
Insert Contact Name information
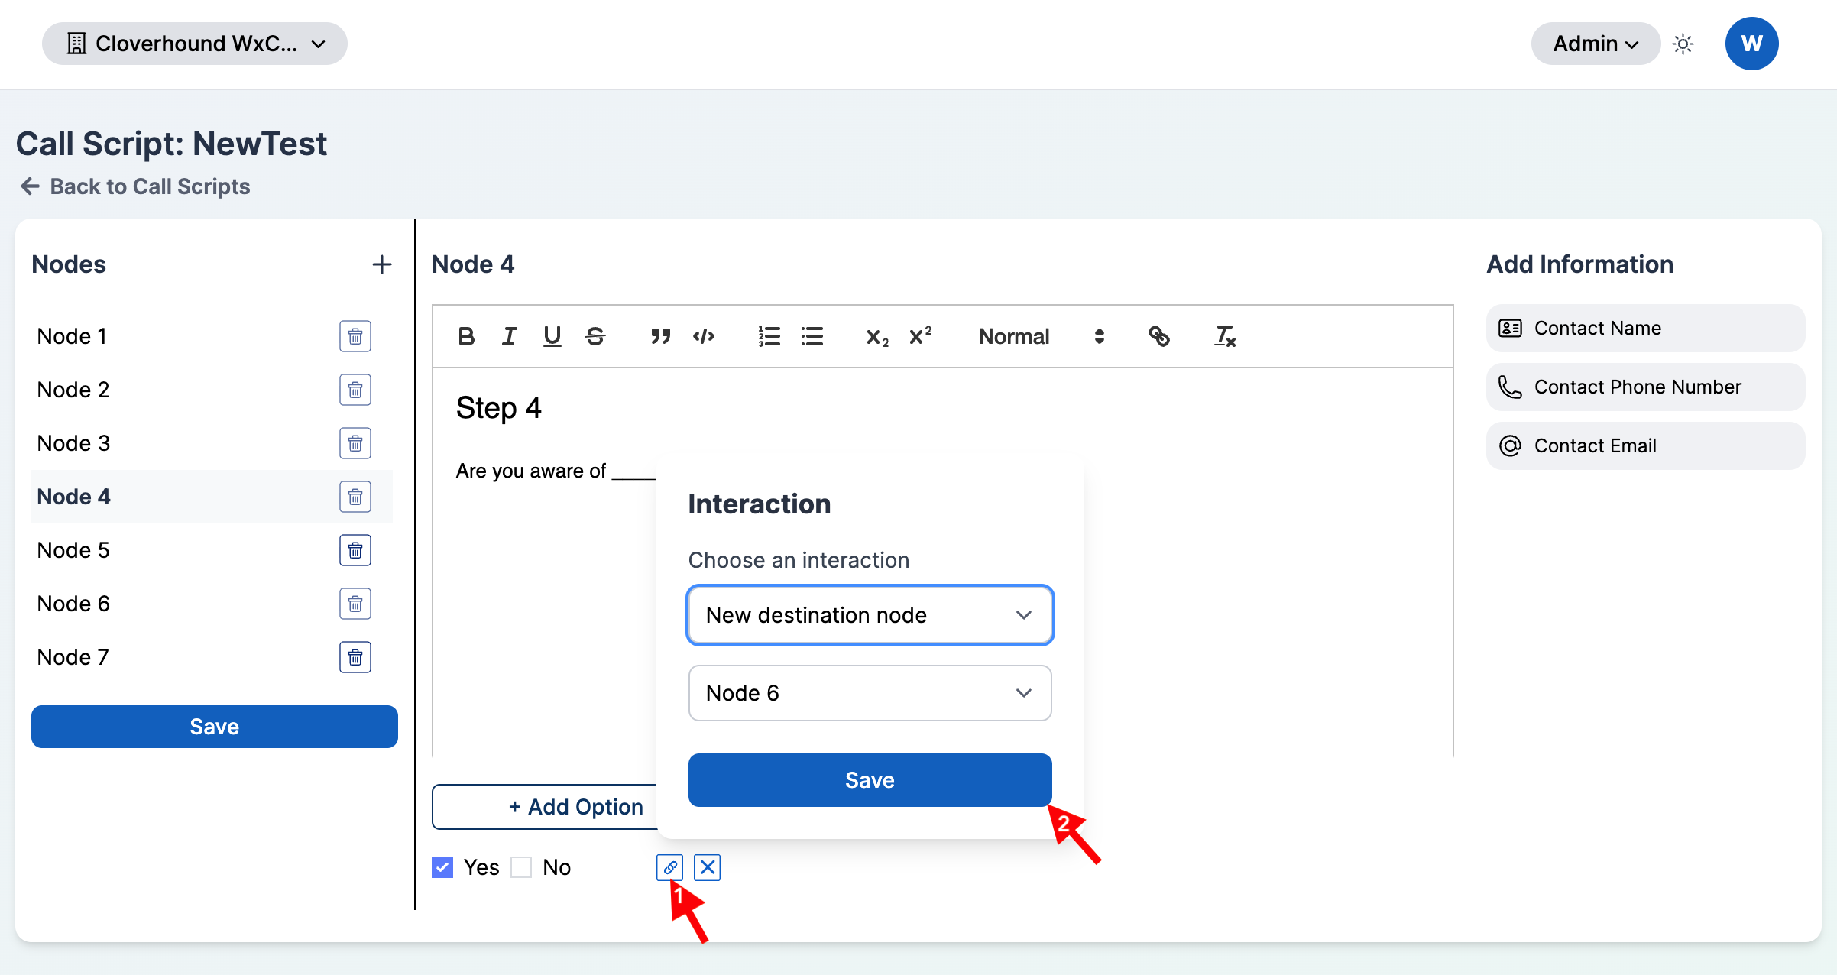[1646, 329]
